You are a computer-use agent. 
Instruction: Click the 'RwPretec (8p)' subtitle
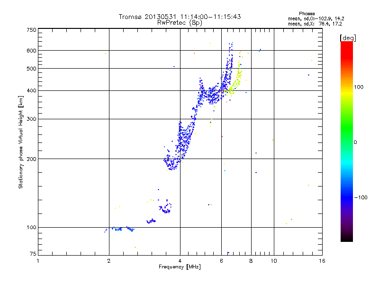[x=180, y=23]
